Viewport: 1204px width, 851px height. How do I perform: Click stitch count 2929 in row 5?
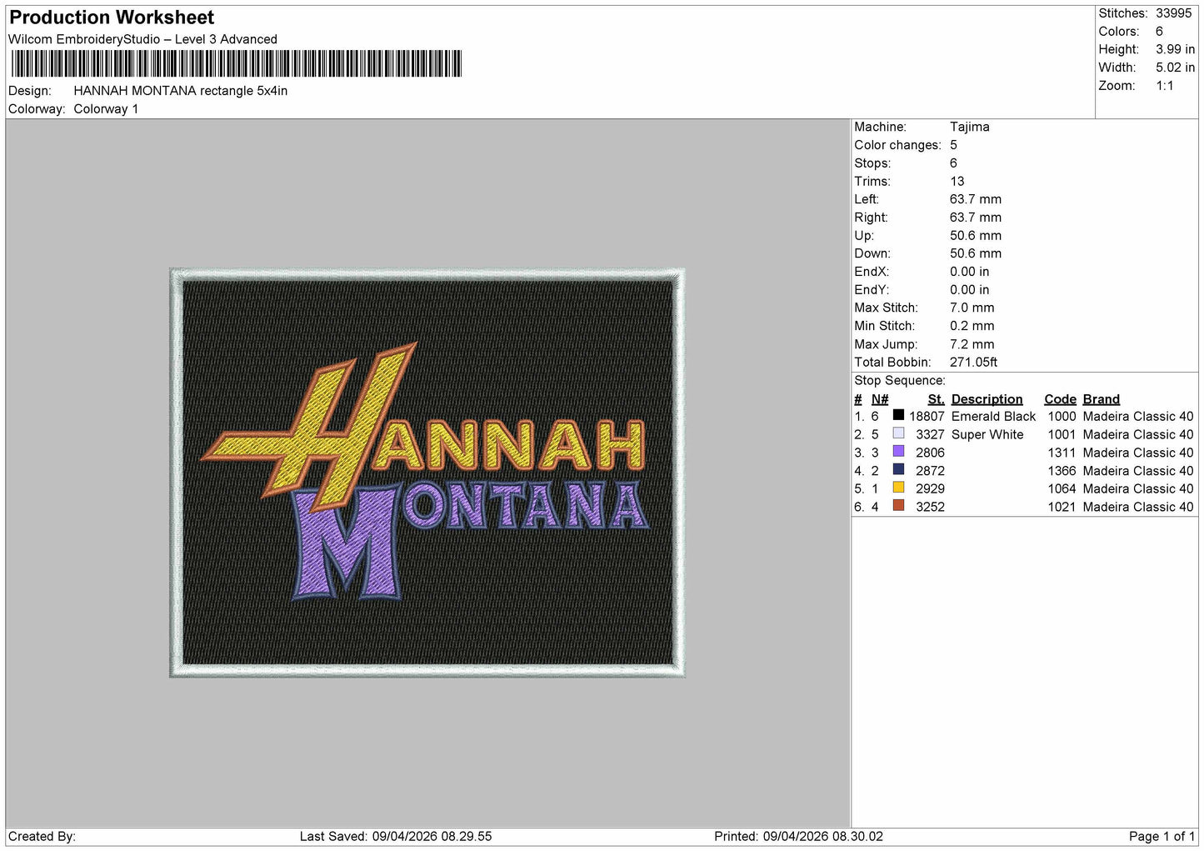(x=930, y=489)
